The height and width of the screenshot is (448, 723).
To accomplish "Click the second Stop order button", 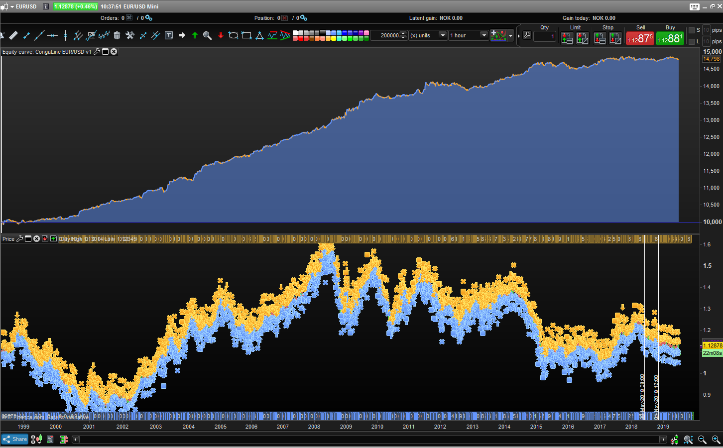I will (615, 38).
